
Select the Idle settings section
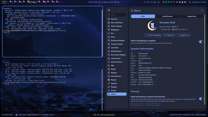(117, 65)
